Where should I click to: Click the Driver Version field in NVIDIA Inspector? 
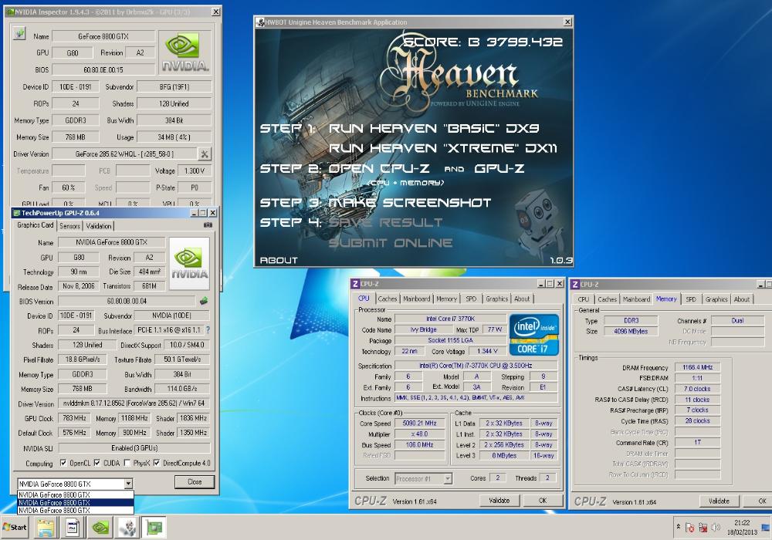[124, 154]
